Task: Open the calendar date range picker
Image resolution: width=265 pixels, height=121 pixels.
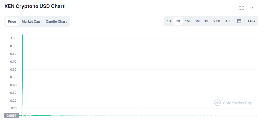Action: pos(239,21)
